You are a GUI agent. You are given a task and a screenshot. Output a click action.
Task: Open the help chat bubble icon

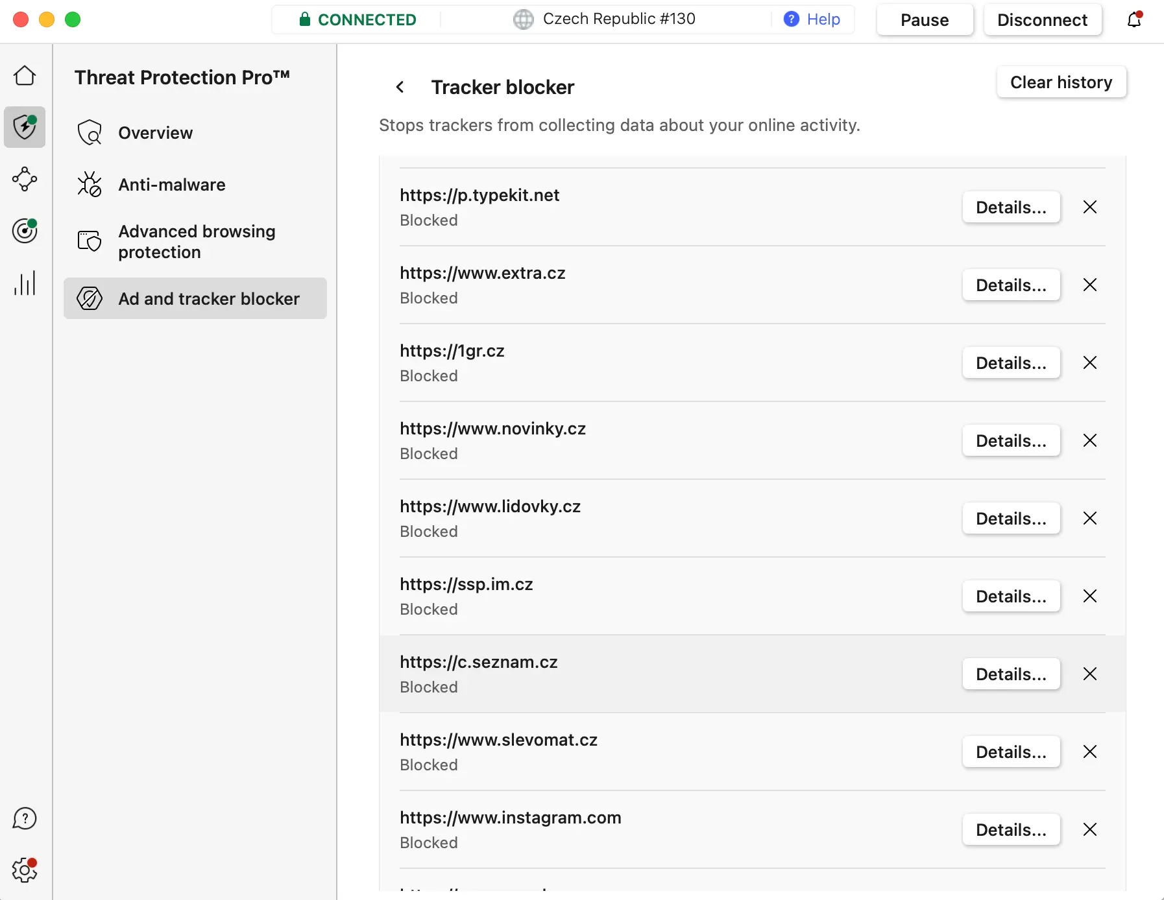pos(25,818)
